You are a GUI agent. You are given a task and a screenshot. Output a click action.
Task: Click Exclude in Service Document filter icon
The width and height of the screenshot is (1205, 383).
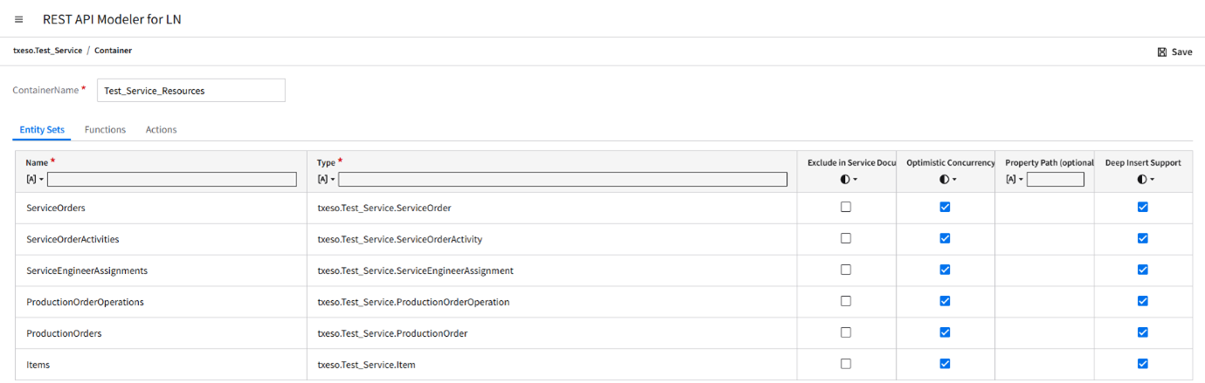tap(848, 180)
